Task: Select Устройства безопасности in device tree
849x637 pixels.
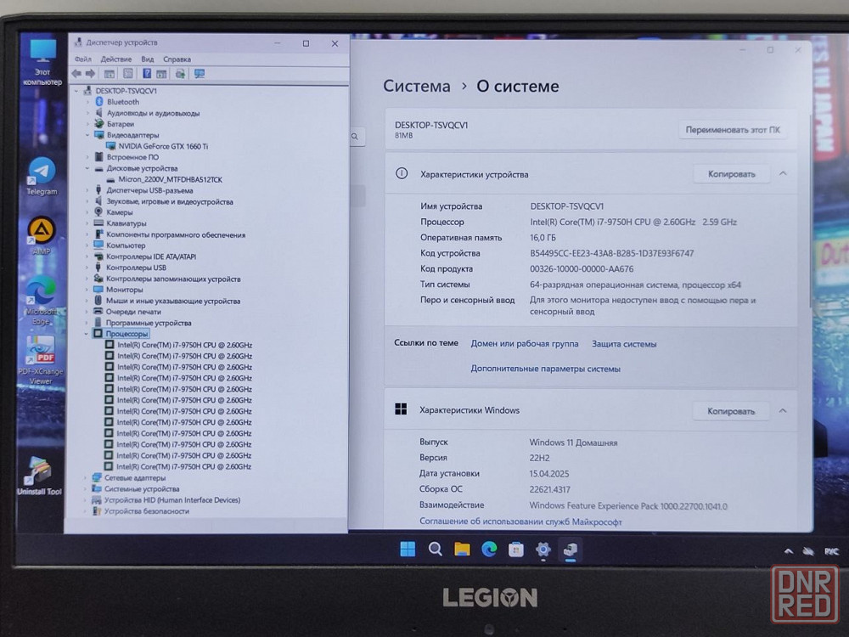Action: [x=146, y=510]
